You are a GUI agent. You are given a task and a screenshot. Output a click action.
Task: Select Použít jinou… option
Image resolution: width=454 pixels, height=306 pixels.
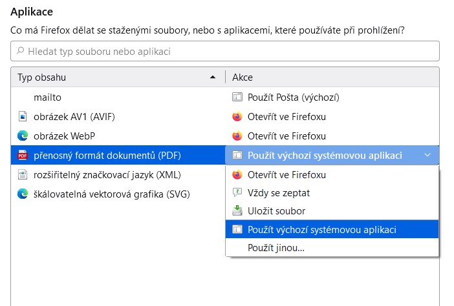click(332, 248)
